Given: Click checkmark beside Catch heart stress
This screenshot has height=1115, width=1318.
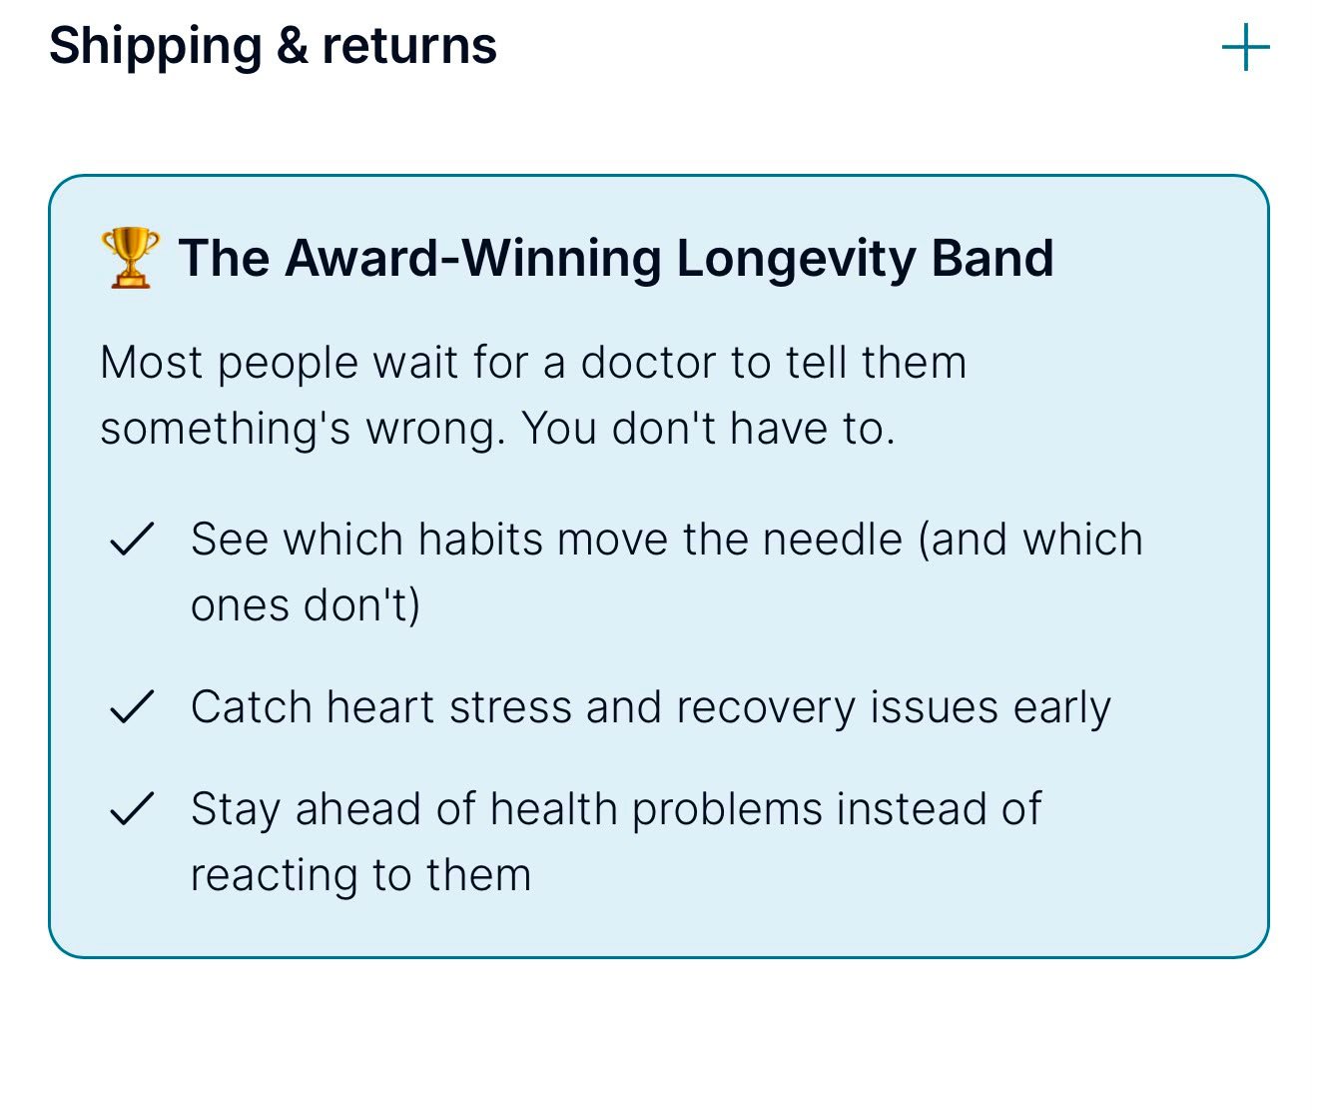Looking at the screenshot, I should pos(131,707).
